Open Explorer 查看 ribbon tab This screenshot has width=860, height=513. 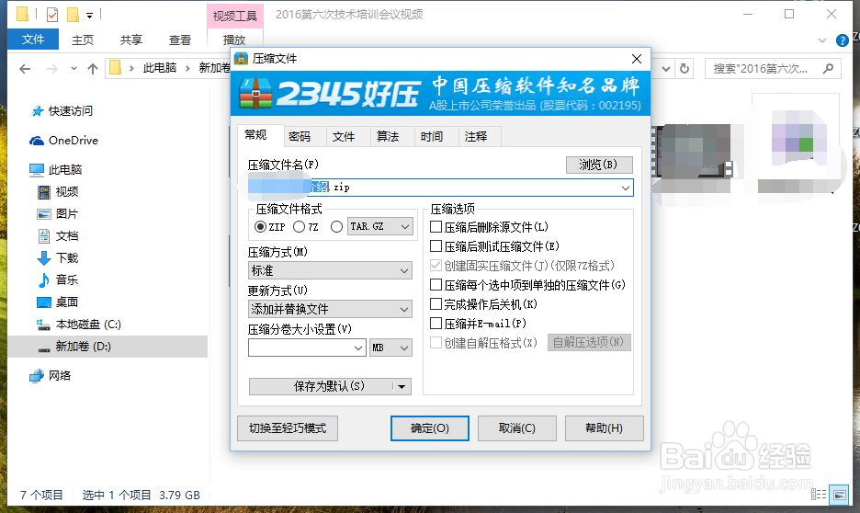pos(180,40)
